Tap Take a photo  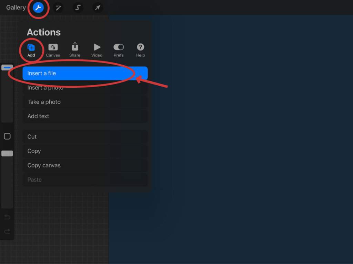85,102
